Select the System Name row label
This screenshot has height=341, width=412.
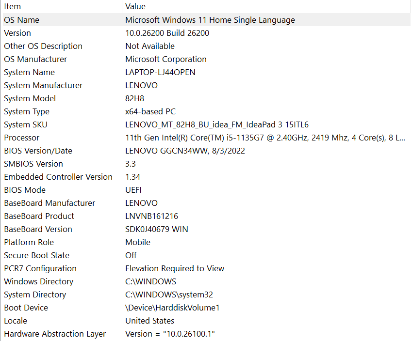tap(30, 72)
